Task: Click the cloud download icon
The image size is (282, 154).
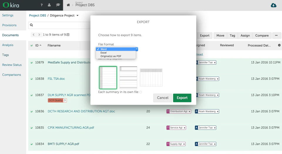Action: 273,5
